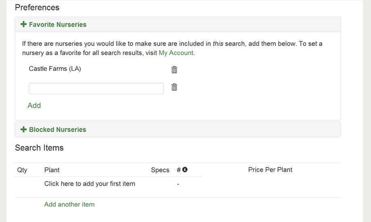The image size is (371, 222).
Task: Open the My Account link
Action: [176, 52]
